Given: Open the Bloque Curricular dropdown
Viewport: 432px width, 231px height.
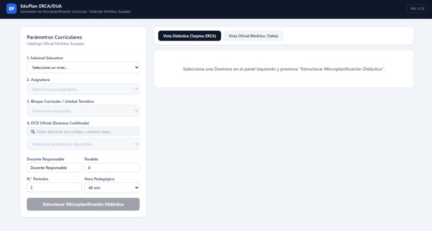Looking at the screenshot, I should (x=83, y=111).
